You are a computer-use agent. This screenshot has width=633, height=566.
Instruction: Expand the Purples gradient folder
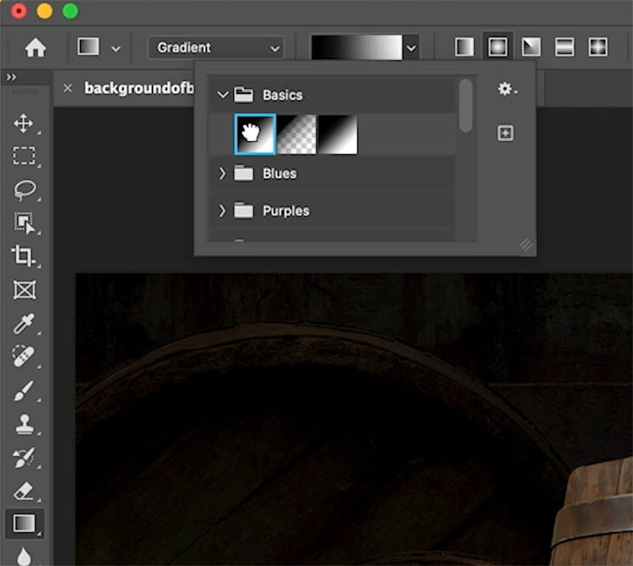pyautogui.click(x=223, y=211)
